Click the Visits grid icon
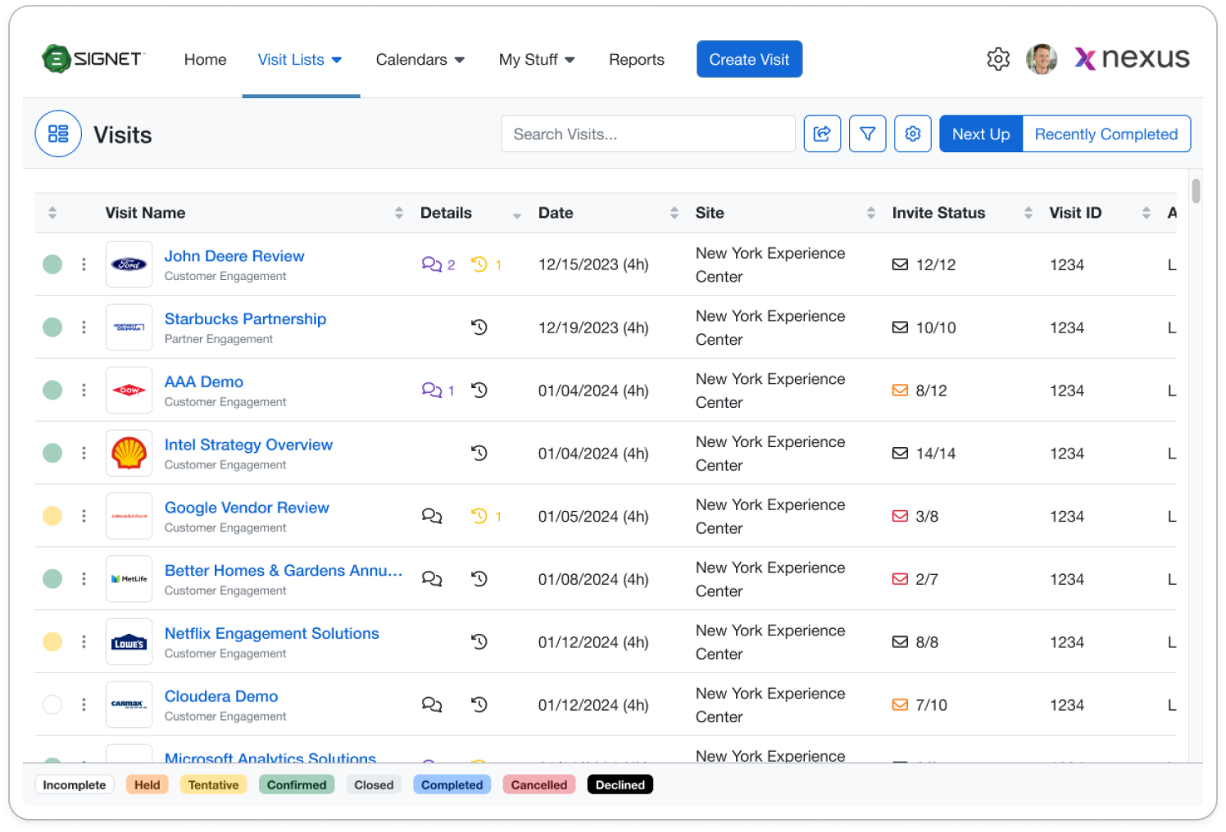1226x832 pixels. tap(58, 133)
